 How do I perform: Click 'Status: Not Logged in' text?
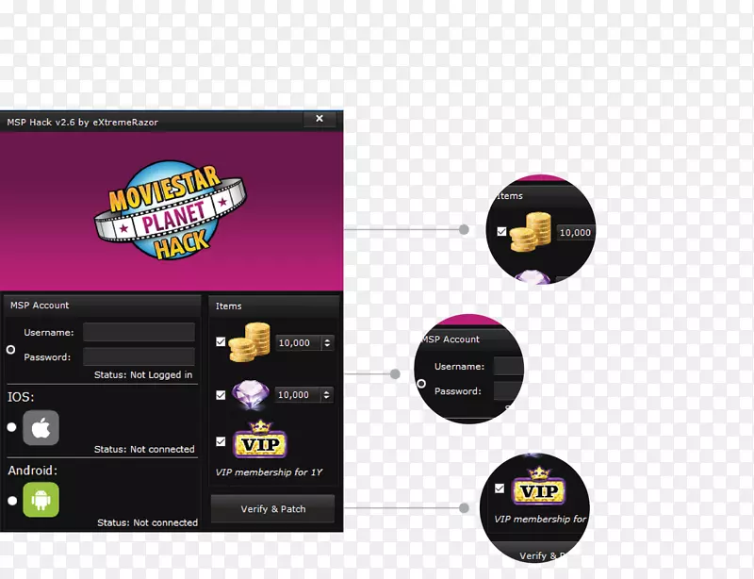(143, 375)
